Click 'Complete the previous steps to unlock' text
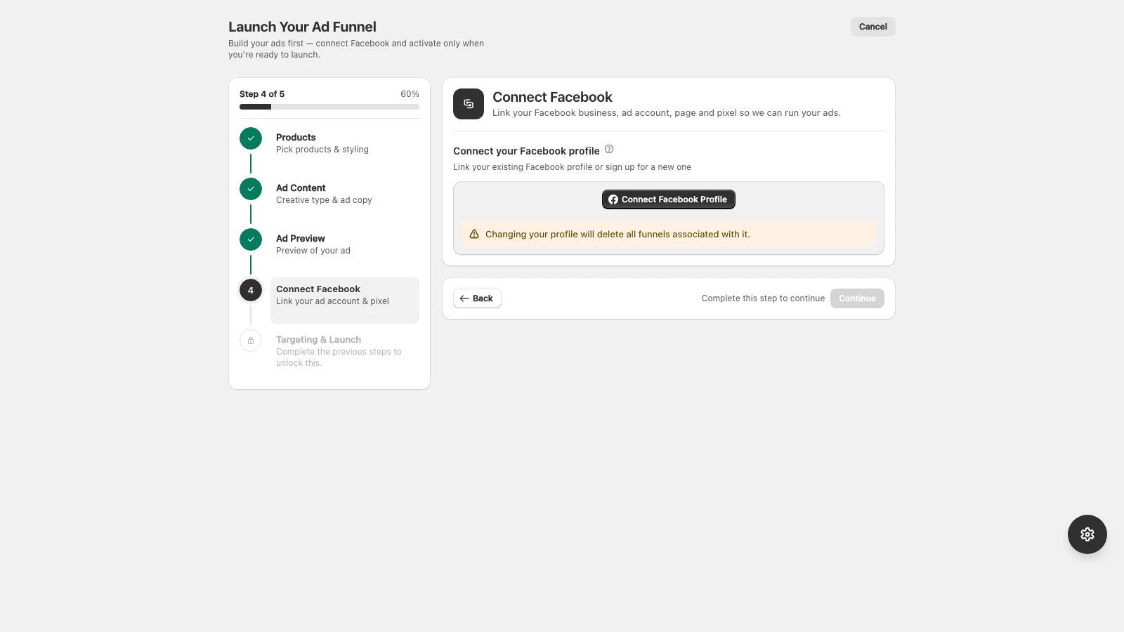The width and height of the screenshot is (1124, 632). (339, 357)
